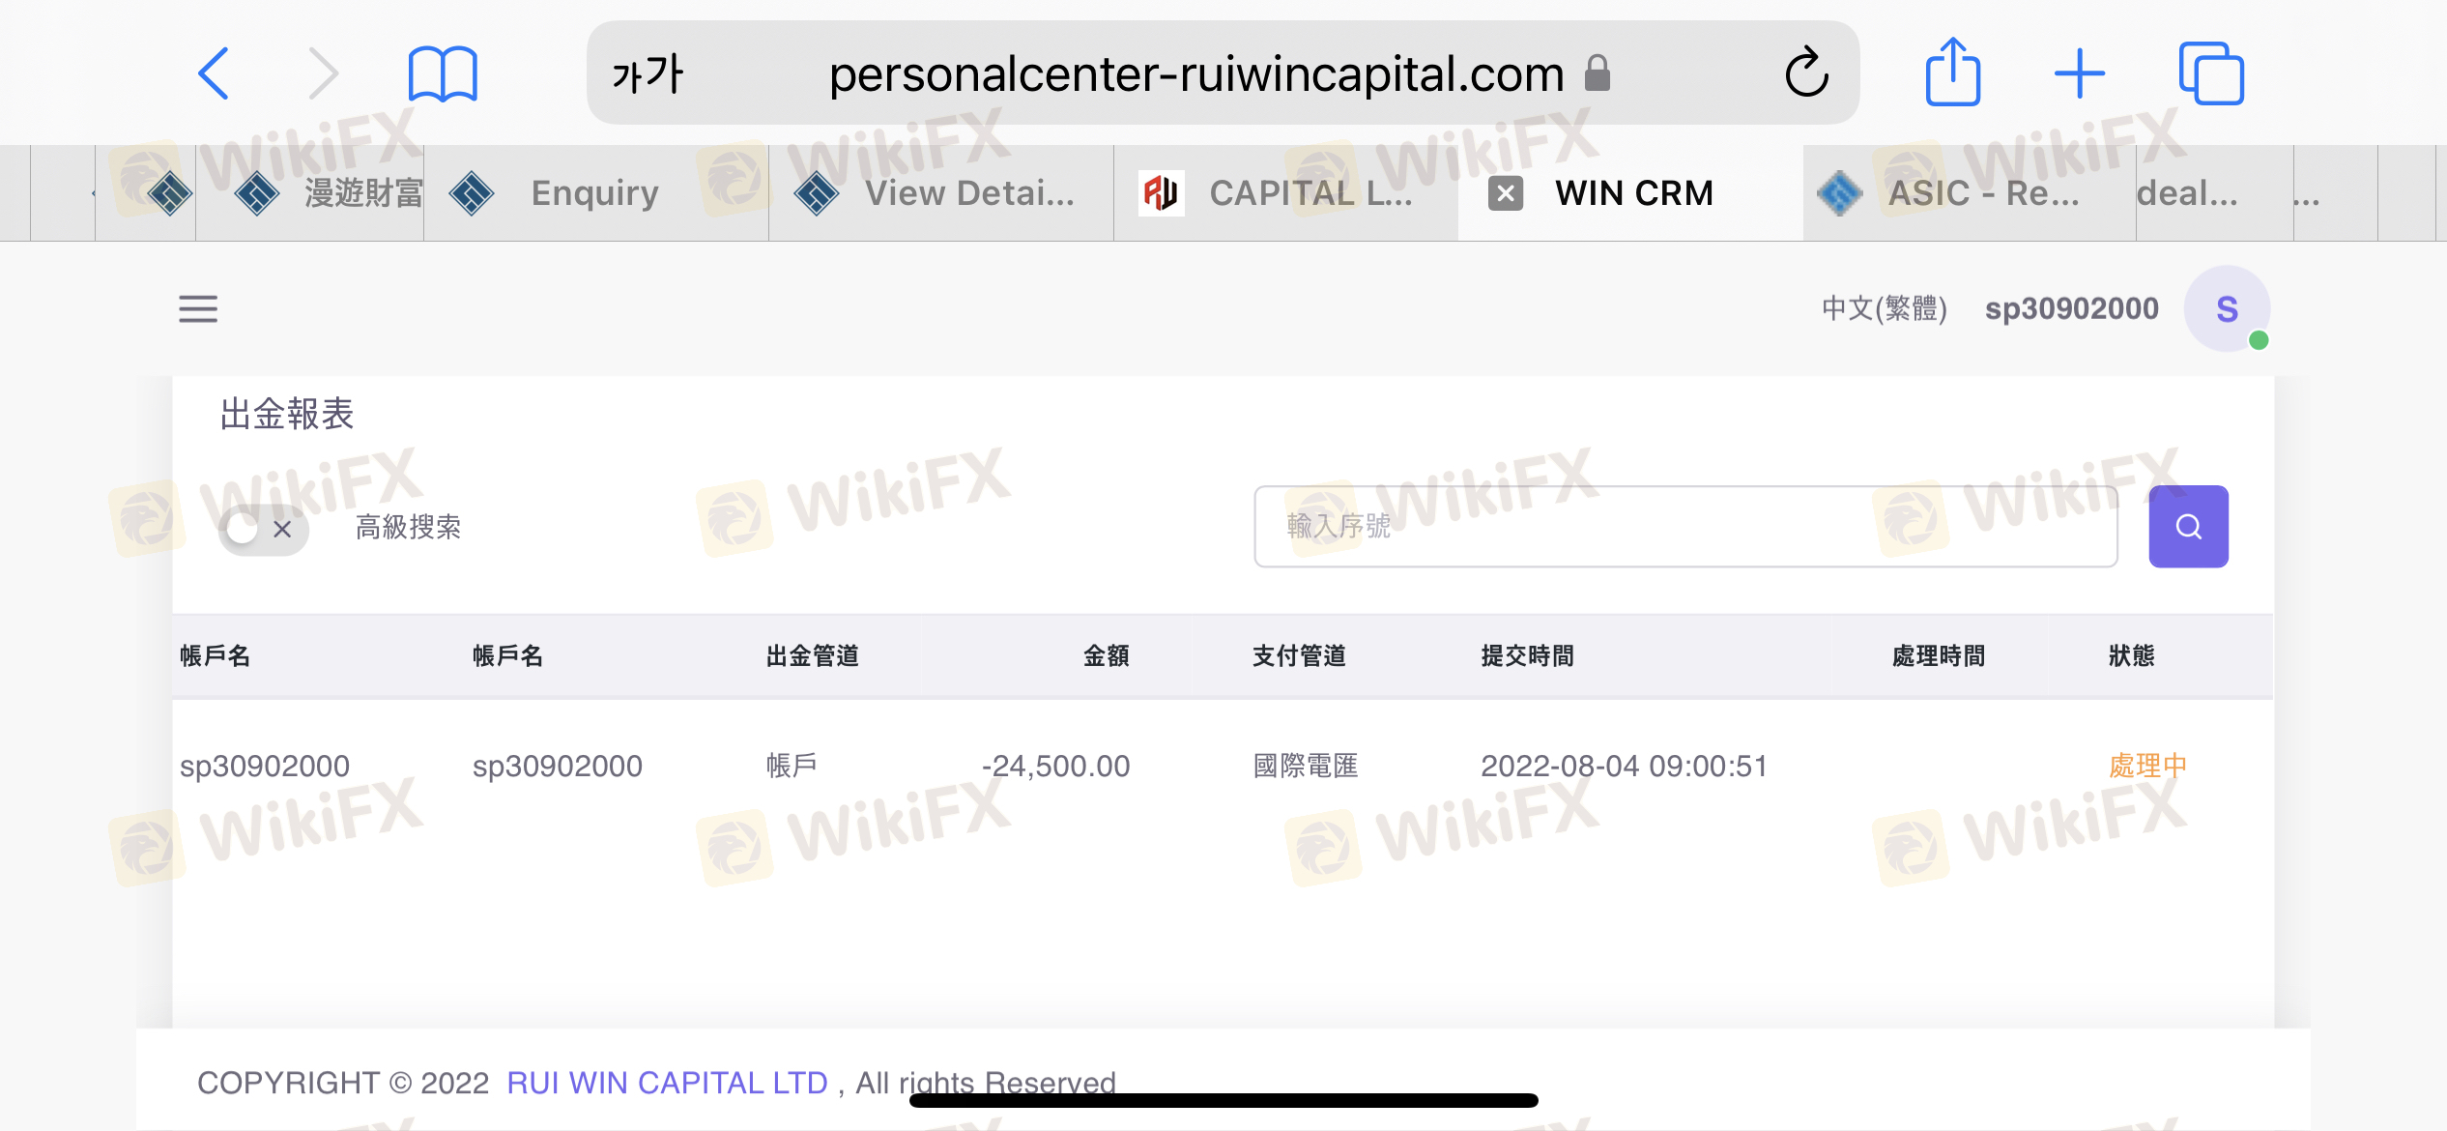Open the purple S avatar profile menu
Screen dimensions: 2447x1131
click(2227, 309)
